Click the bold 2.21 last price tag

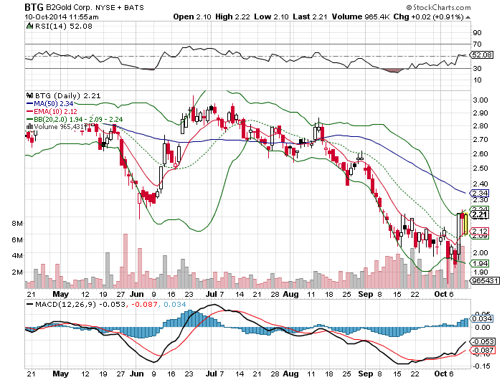[480, 214]
